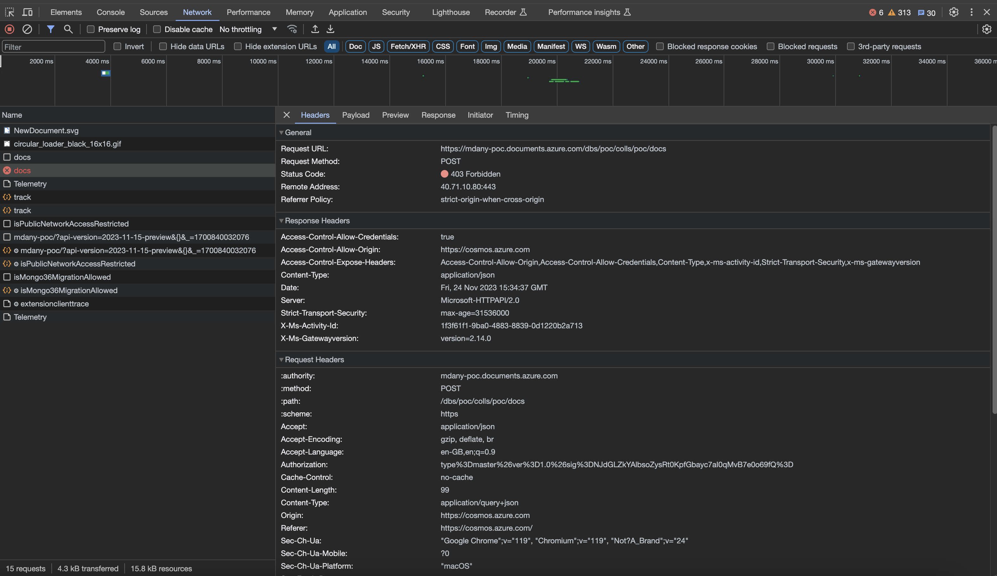Open network search magnifier icon

click(x=68, y=29)
